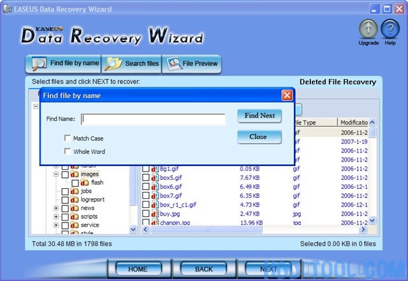Minimize the Data Recovery Wizard window
The height and width of the screenshot is (281, 408).
pos(374,10)
